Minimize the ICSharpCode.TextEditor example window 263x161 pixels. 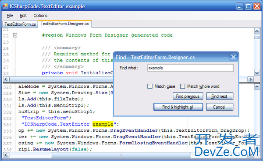click(239, 7)
